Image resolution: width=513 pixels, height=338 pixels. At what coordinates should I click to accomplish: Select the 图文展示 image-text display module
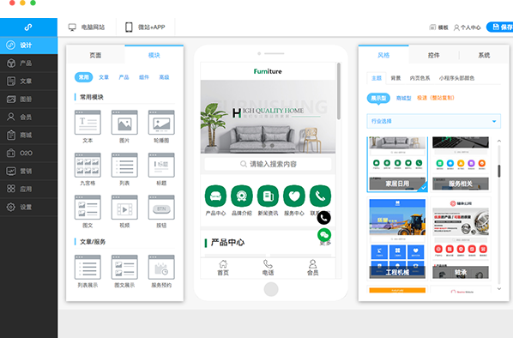[x=124, y=267]
